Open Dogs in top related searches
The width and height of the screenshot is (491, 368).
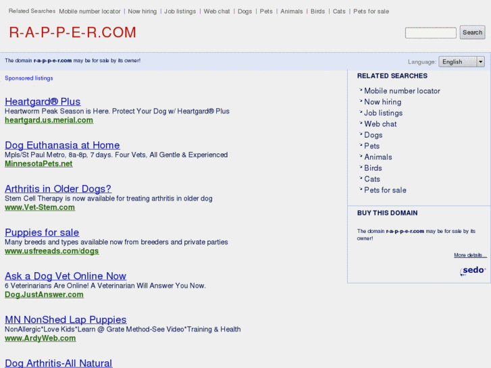(x=245, y=11)
